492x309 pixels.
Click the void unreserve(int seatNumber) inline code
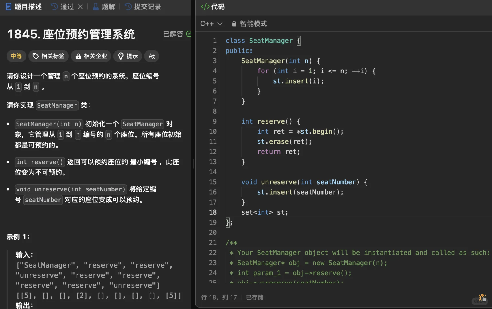pyautogui.click(x=71, y=189)
